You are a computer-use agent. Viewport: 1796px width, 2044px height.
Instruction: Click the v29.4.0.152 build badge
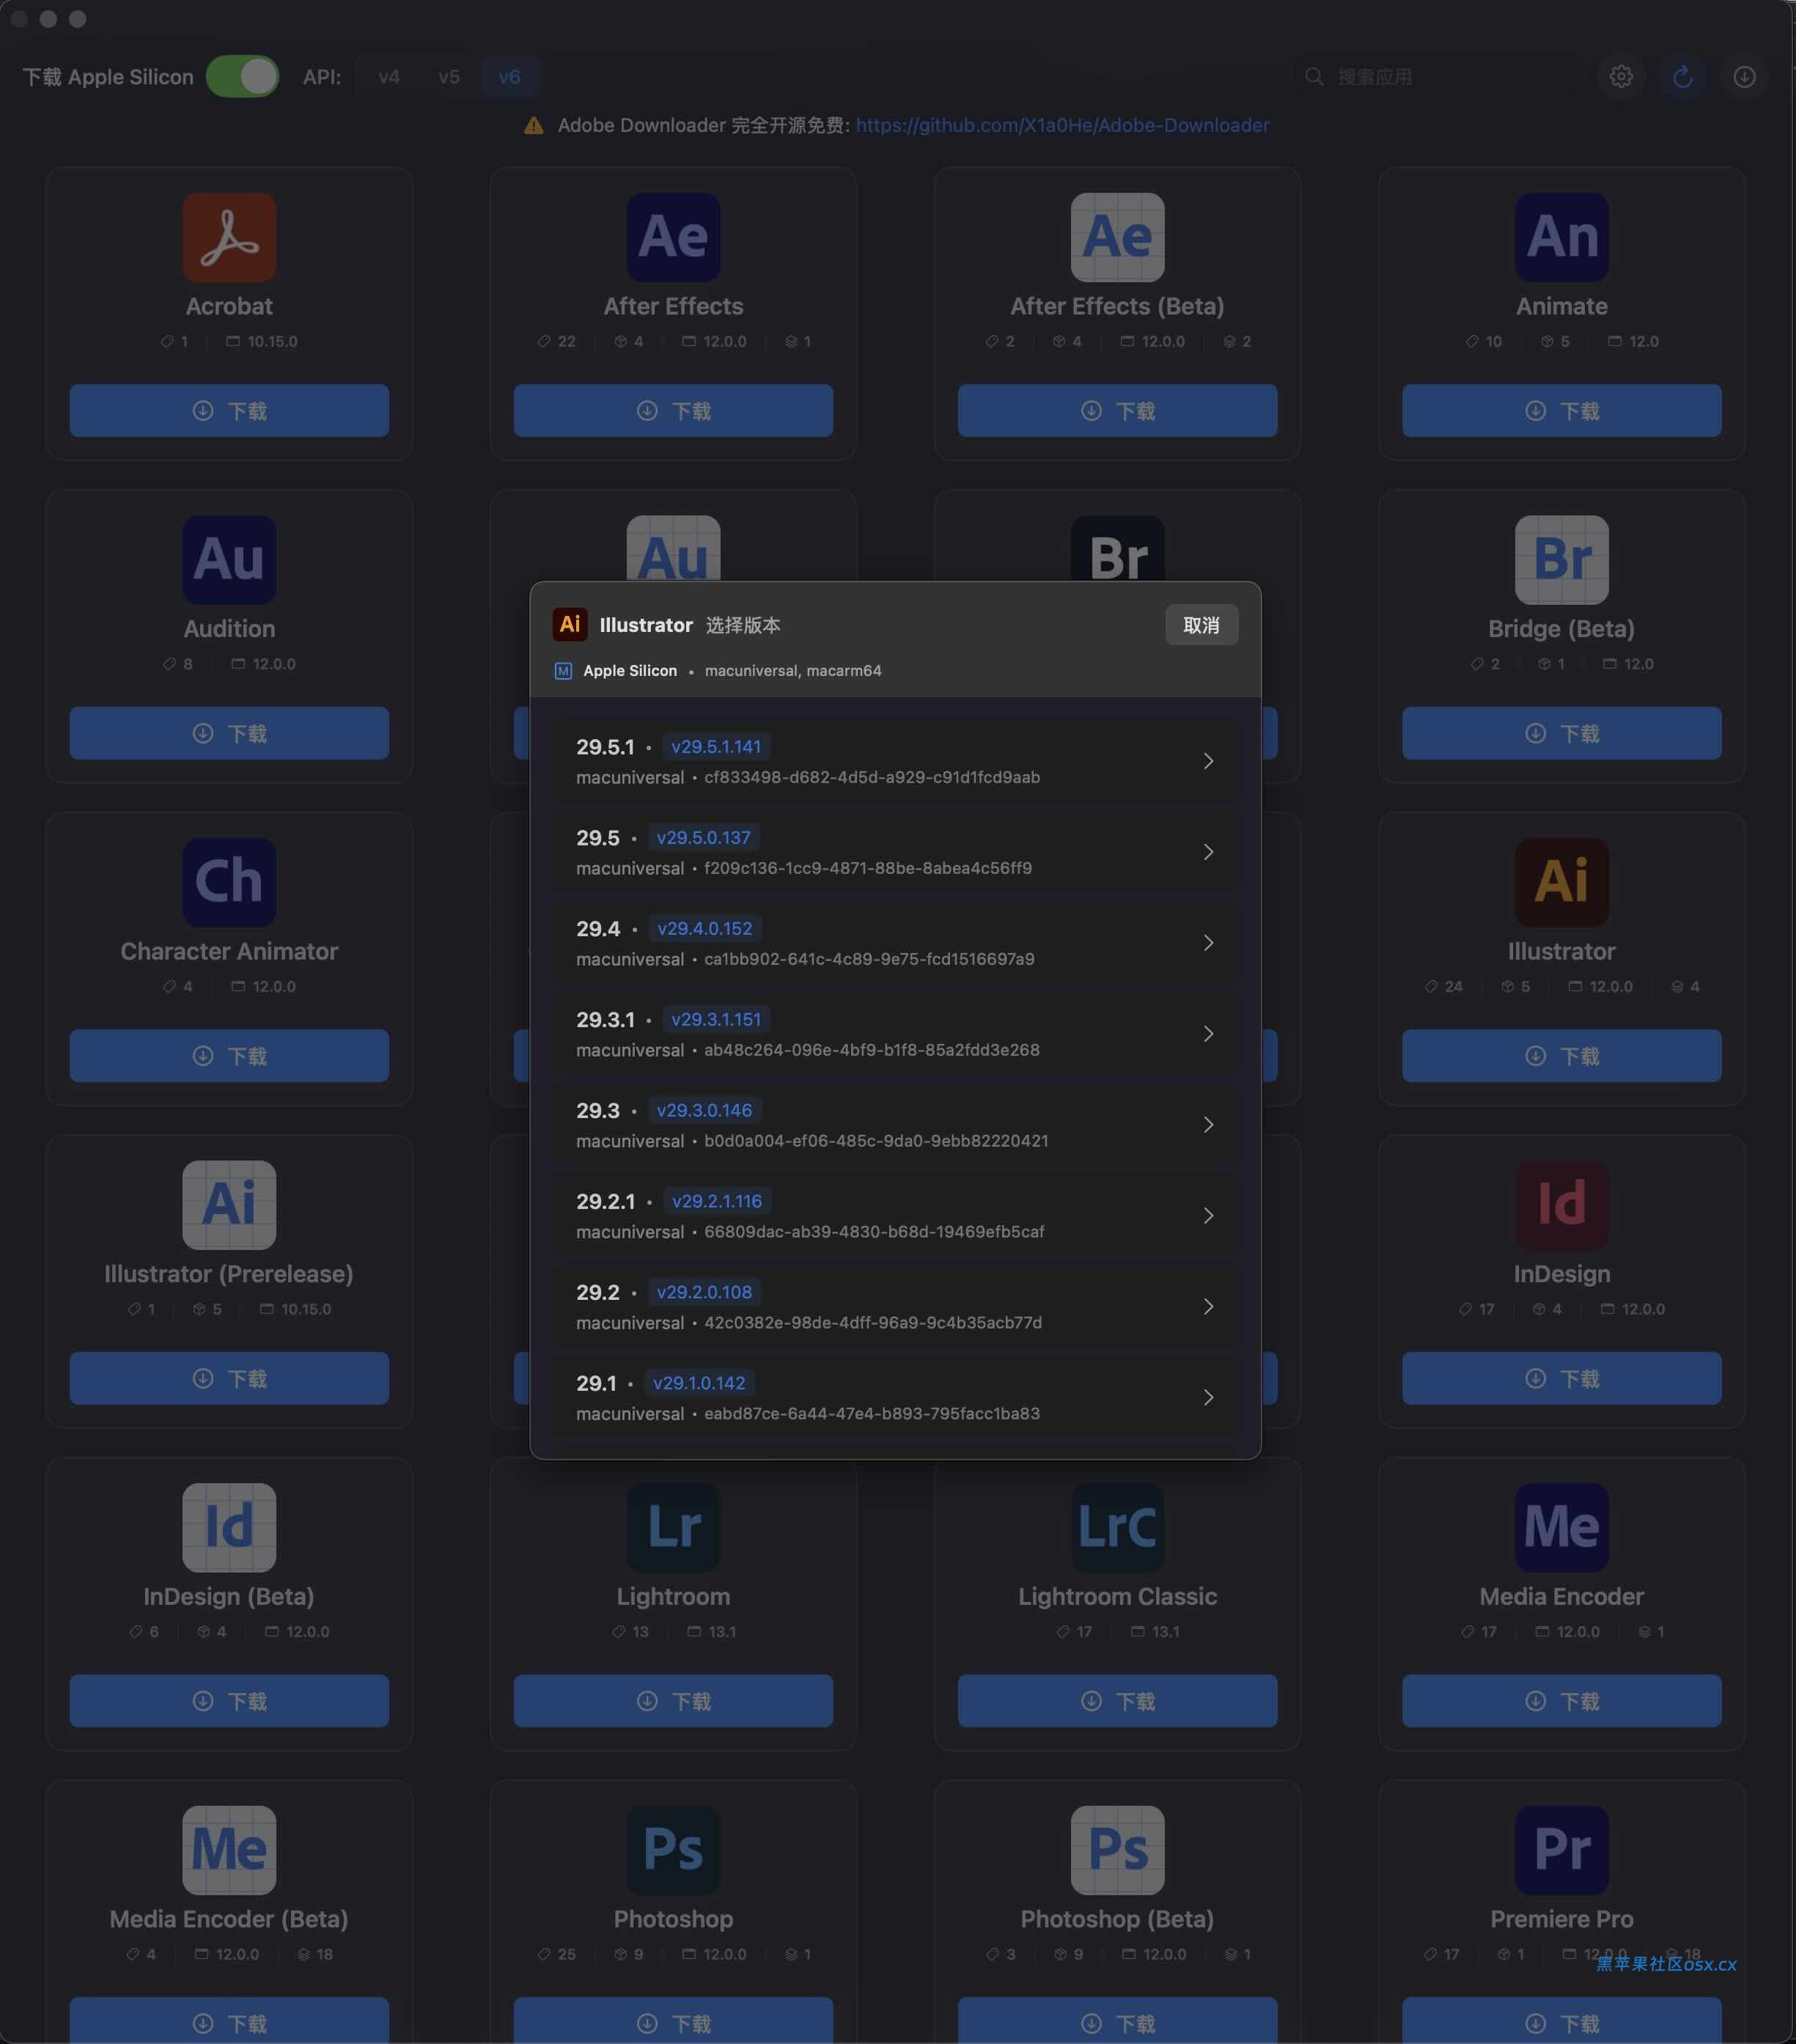(705, 929)
